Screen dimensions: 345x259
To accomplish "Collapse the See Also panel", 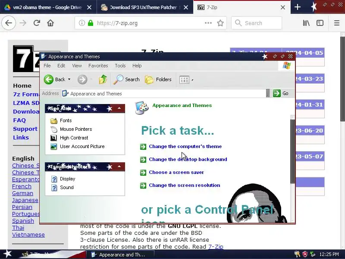I will pyautogui.click(x=119, y=108).
